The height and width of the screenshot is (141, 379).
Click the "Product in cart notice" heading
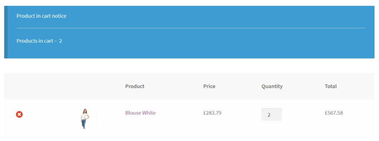[41, 16]
